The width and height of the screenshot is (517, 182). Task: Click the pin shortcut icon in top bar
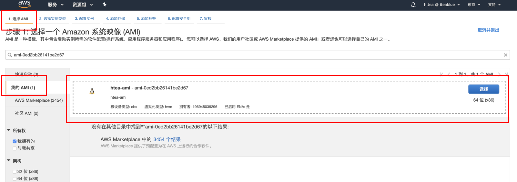[104, 5]
